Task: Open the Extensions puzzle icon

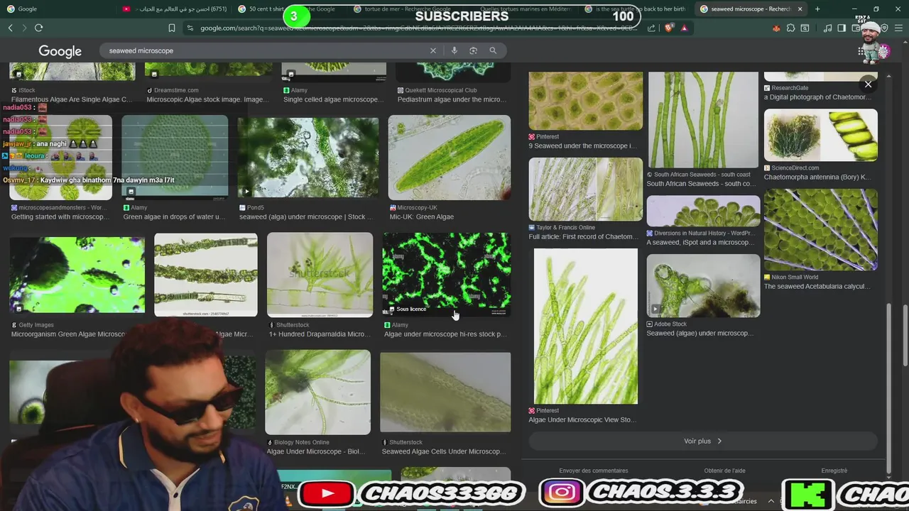Action: pyautogui.click(x=790, y=28)
